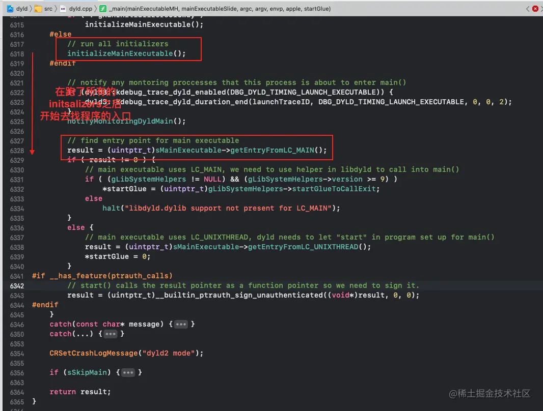This screenshot has width=543, height=411.
Task: Click comment starting "start() calls the result pointer"
Action: coord(243,285)
